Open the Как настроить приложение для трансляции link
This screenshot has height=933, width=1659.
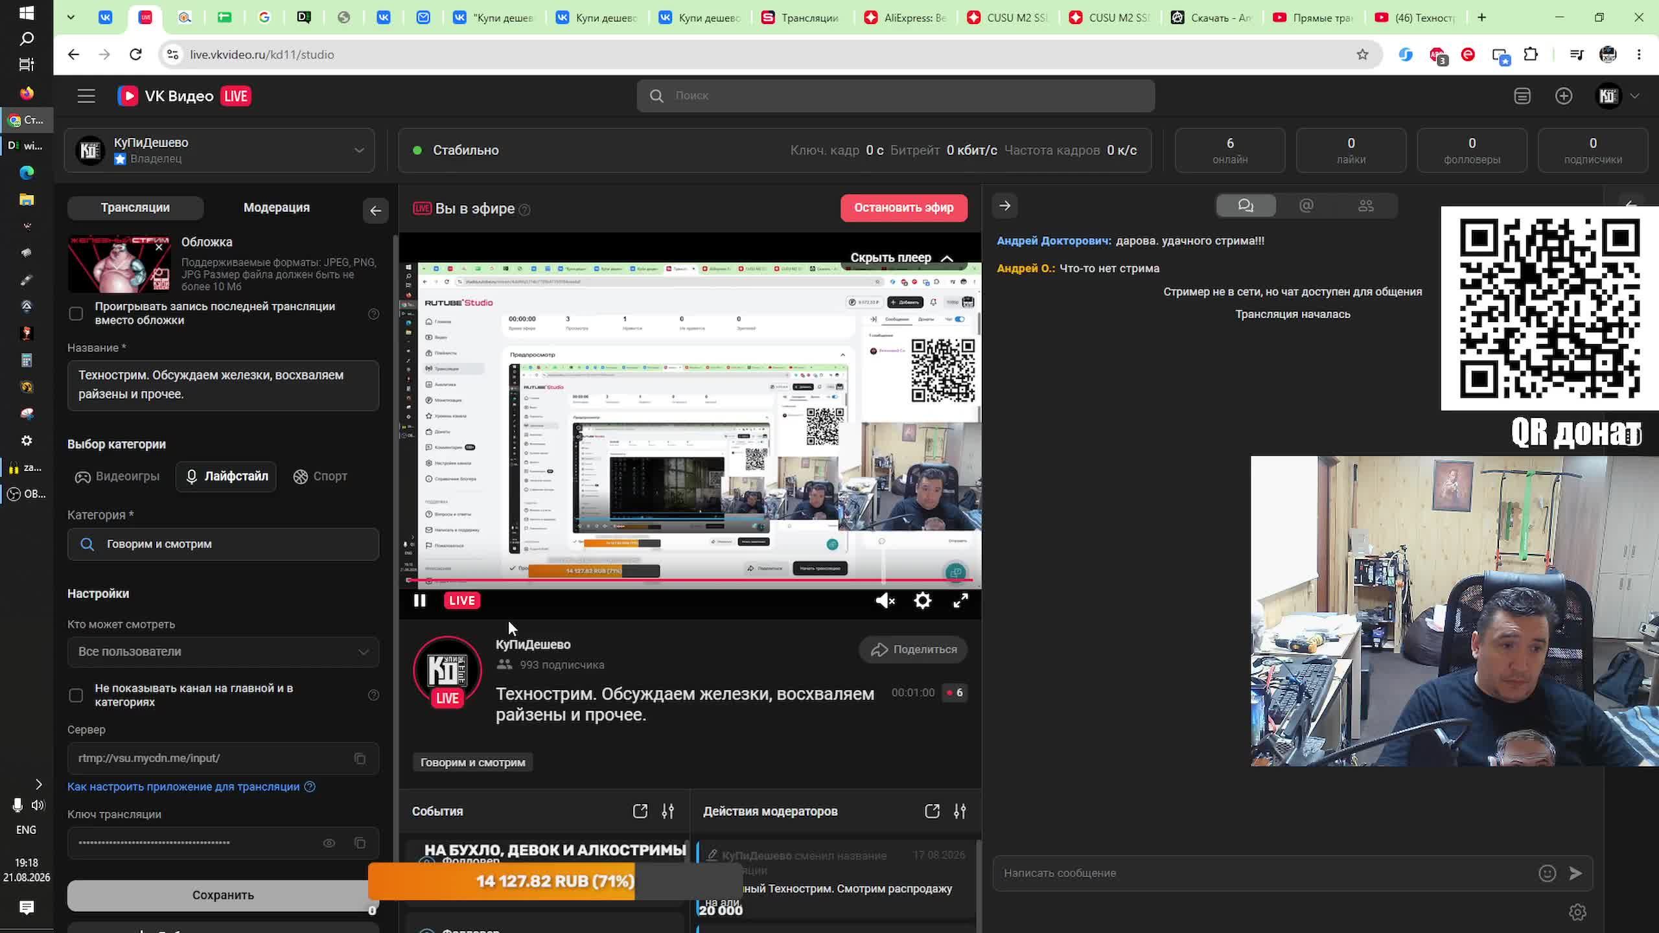tap(183, 787)
